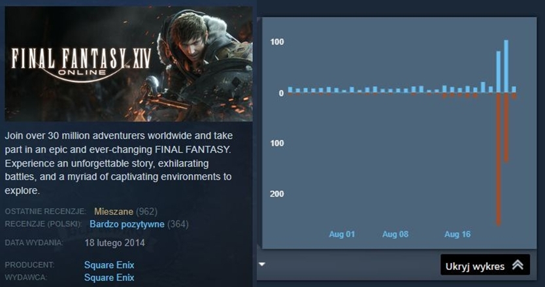This screenshot has width=545, height=287.
Task: Click the last blue bar on chart's right
Action: [x=514, y=90]
